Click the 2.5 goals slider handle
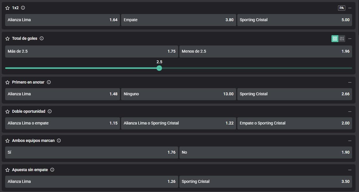Viewport: 359px width, 192px height. point(159,68)
